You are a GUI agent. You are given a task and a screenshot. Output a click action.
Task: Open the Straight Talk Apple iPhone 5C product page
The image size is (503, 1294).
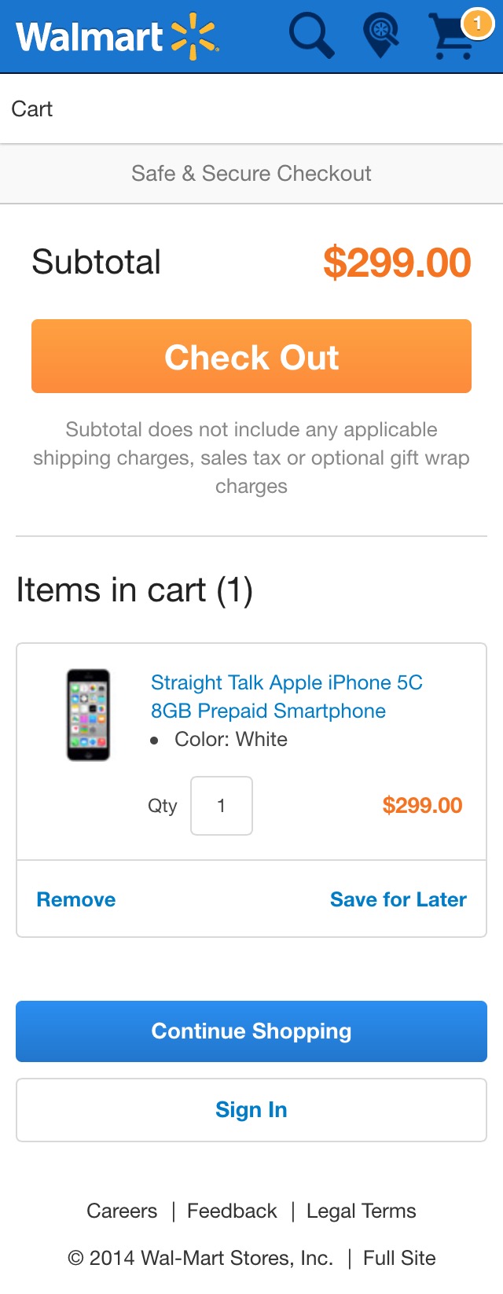(285, 697)
